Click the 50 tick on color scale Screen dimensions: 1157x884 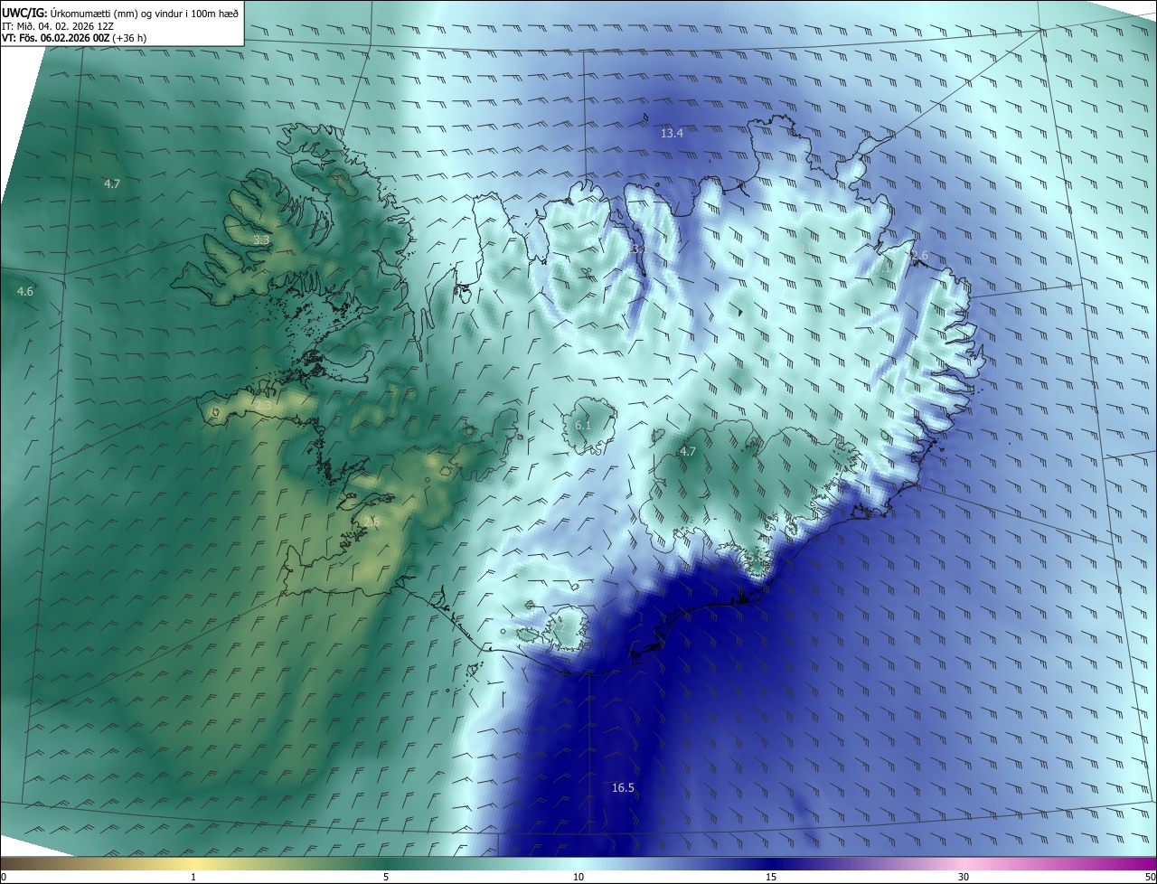coord(1150,877)
